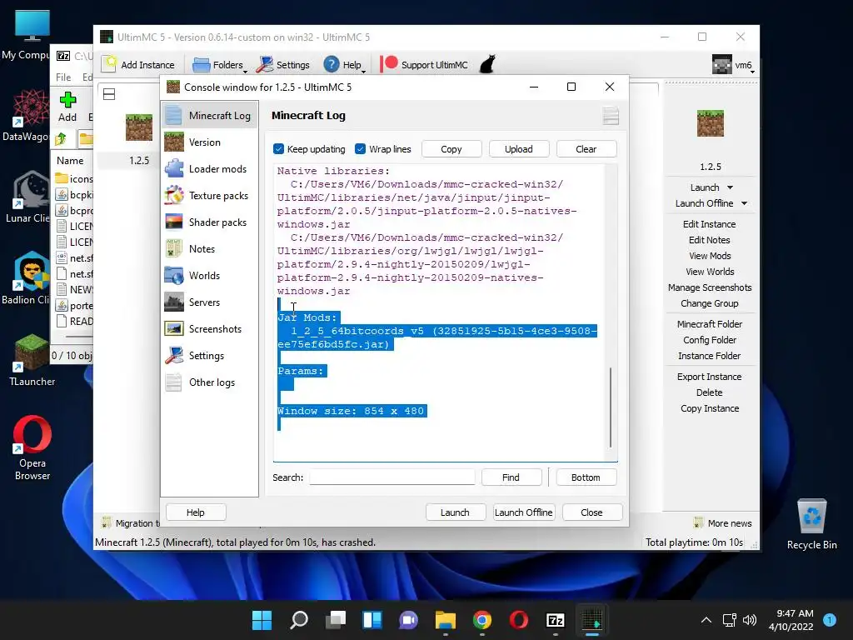Click the Shader packs sunset icon
Viewport: 853px width, 640px height.
[x=174, y=222]
